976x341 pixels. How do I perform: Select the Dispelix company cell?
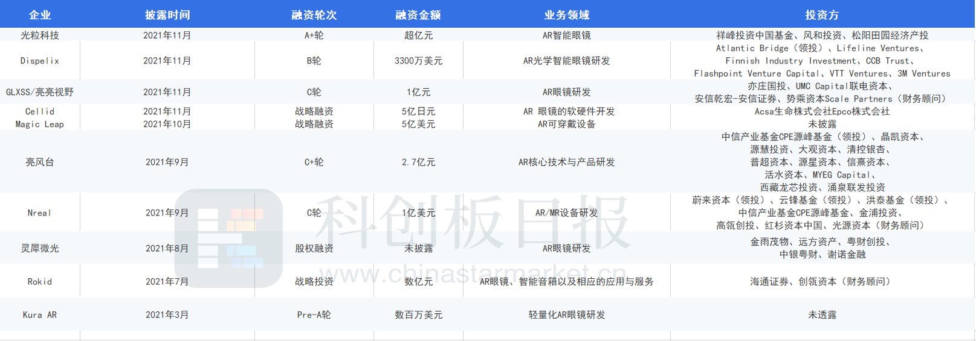click(40, 61)
